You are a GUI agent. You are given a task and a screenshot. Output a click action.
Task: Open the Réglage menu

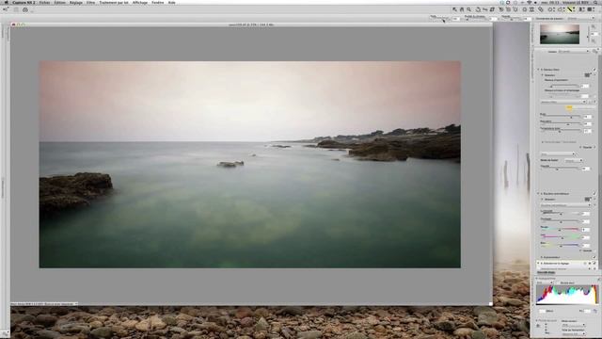(75, 2)
